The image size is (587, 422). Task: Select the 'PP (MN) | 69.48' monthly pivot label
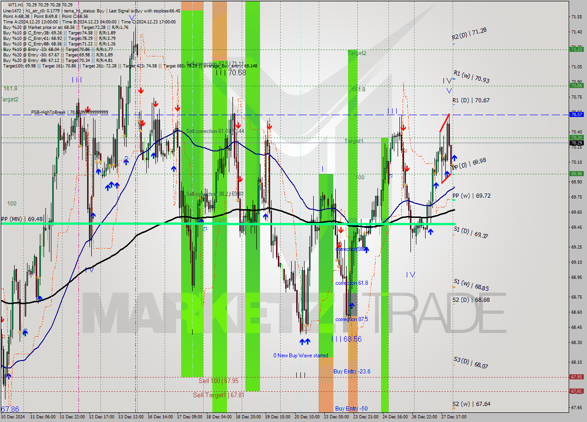pos(22,219)
